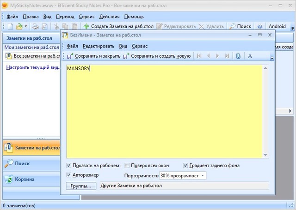Open font settings via the 'A' icon

(x=250, y=56)
